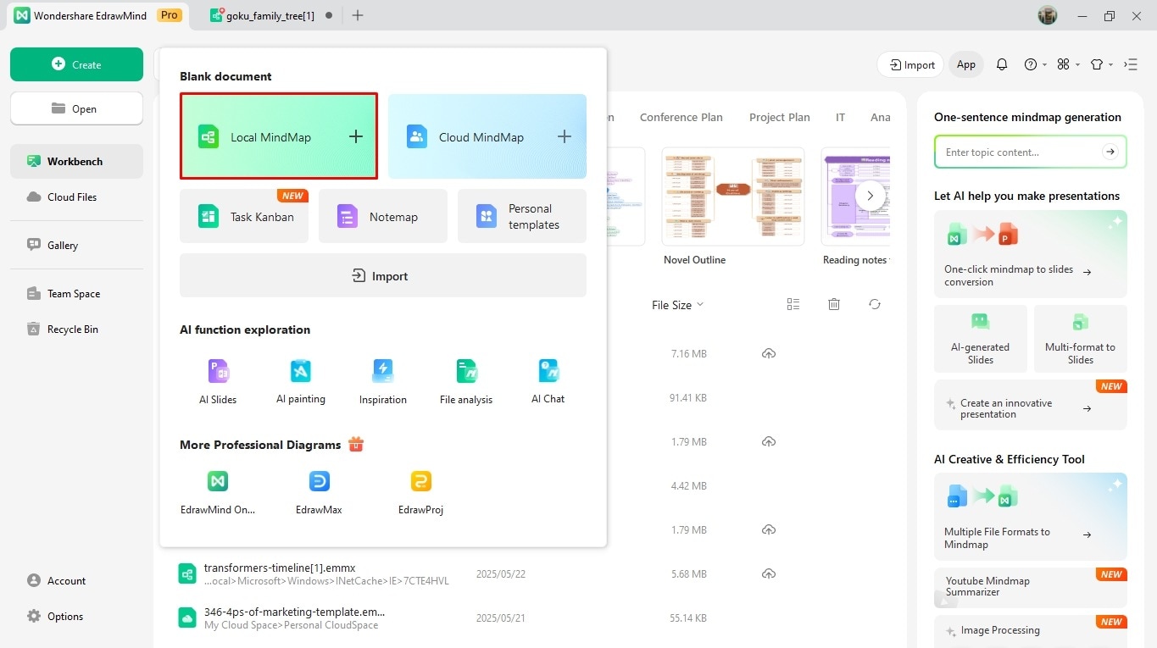Start AI Chat function

tap(548, 381)
